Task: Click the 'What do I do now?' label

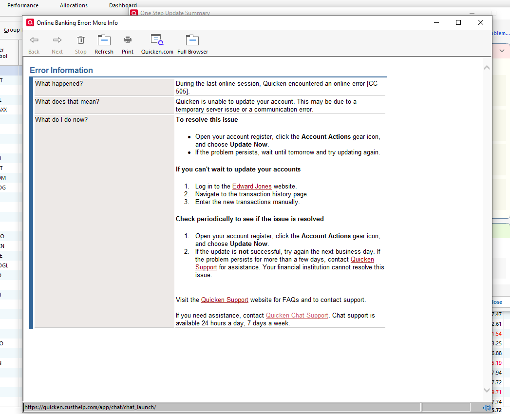Action: tap(61, 120)
